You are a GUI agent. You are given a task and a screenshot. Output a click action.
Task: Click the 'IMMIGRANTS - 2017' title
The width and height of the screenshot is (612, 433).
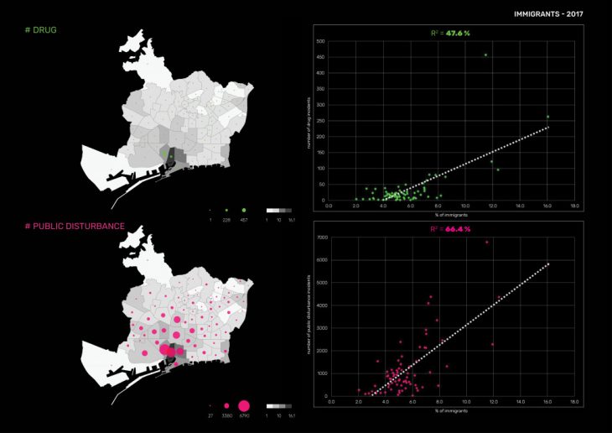coord(547,14)
